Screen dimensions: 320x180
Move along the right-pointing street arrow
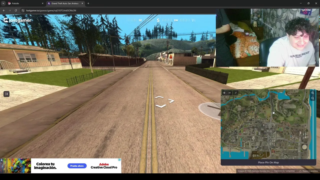pyautogui.click(x=171, y=101)
